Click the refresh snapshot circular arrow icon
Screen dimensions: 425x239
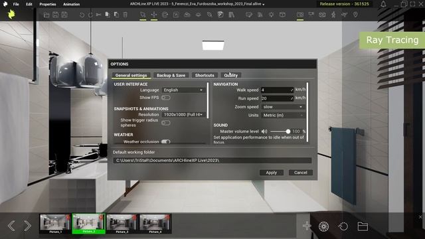coord(343,226)
